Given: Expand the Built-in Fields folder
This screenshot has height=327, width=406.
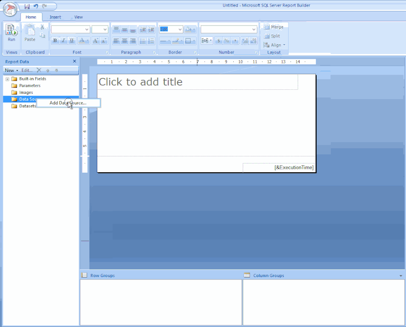Looking at the screenshot, I should 7,79.
